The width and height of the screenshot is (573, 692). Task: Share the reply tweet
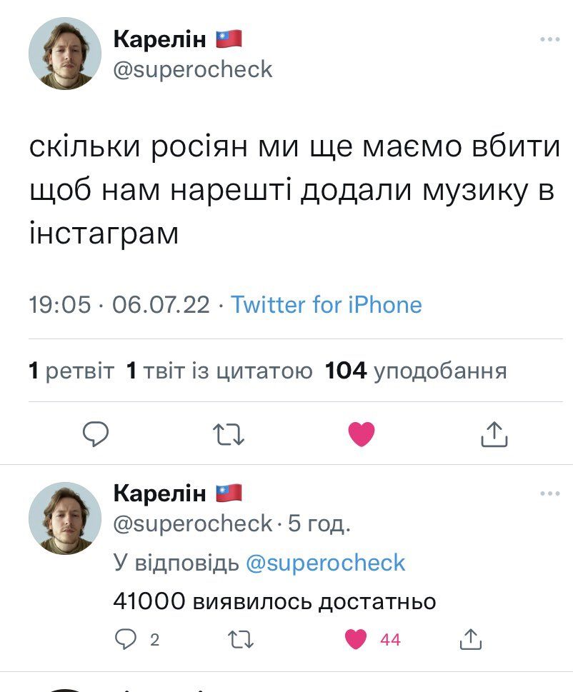pos(469,639)
